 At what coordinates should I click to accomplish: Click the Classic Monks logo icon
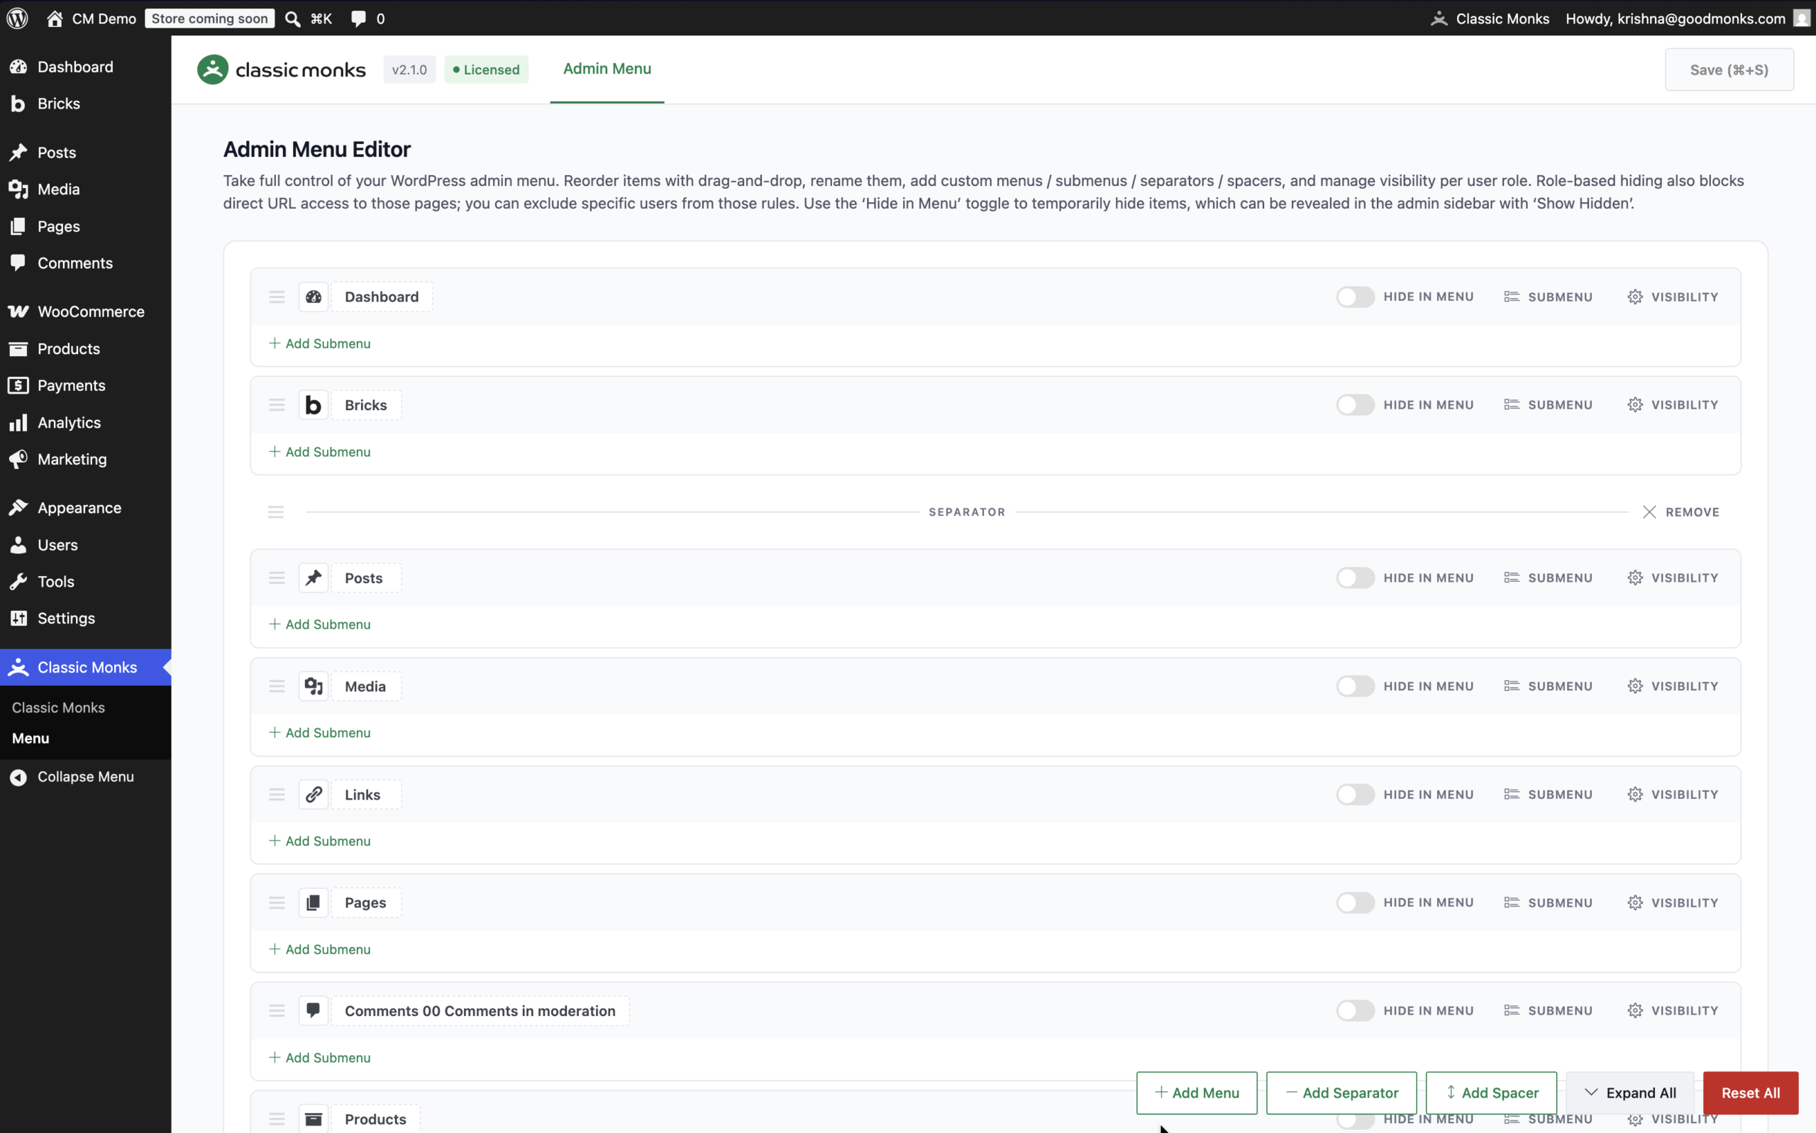coord(213,70)
